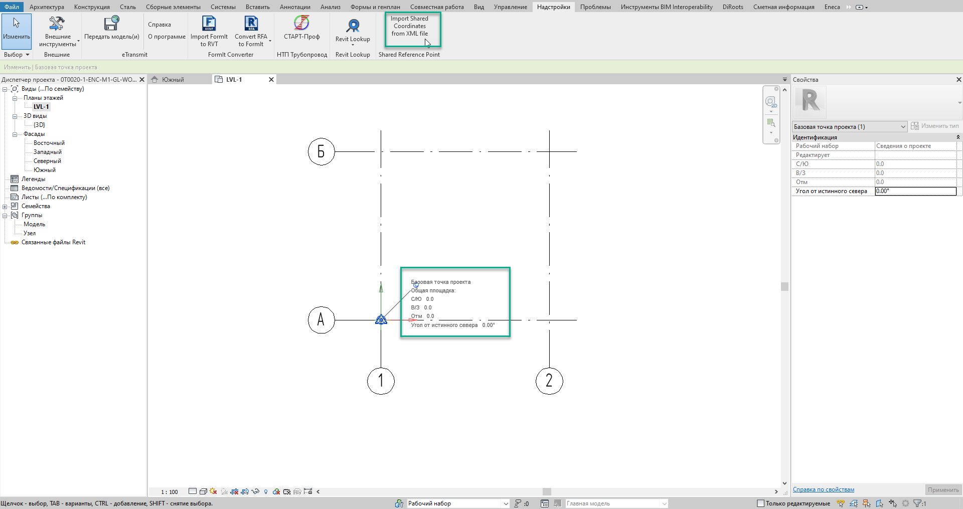963x509 pixels.
Task: Switch to Вид ribbon tab
Action: point(479,7)
